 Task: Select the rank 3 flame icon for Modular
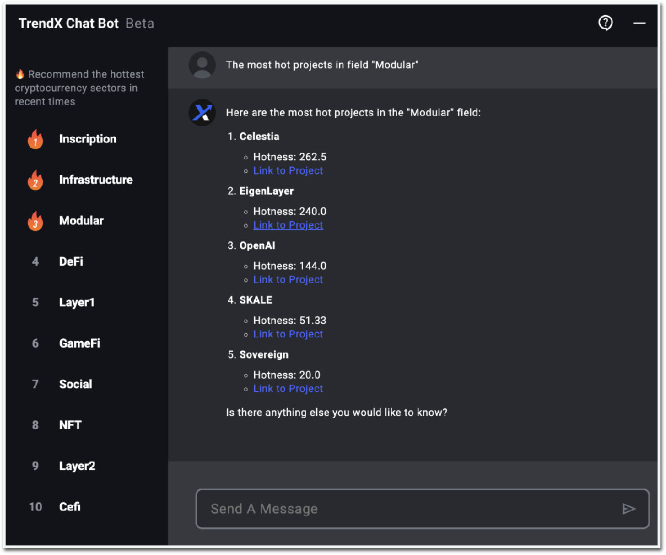(x=35, y=221)
